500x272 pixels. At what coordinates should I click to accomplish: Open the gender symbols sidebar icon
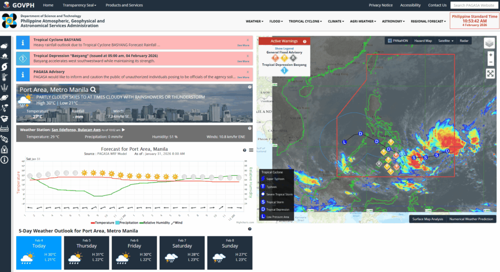[x=4, y=139]
